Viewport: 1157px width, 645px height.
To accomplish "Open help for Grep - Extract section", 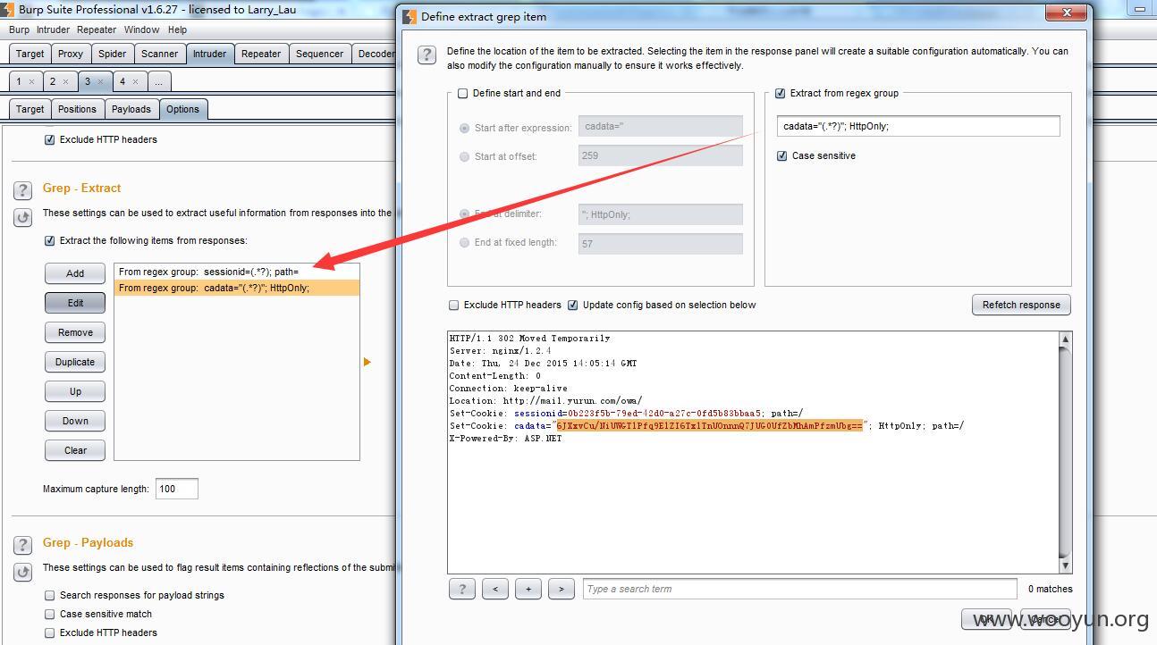I will [23, 190].
